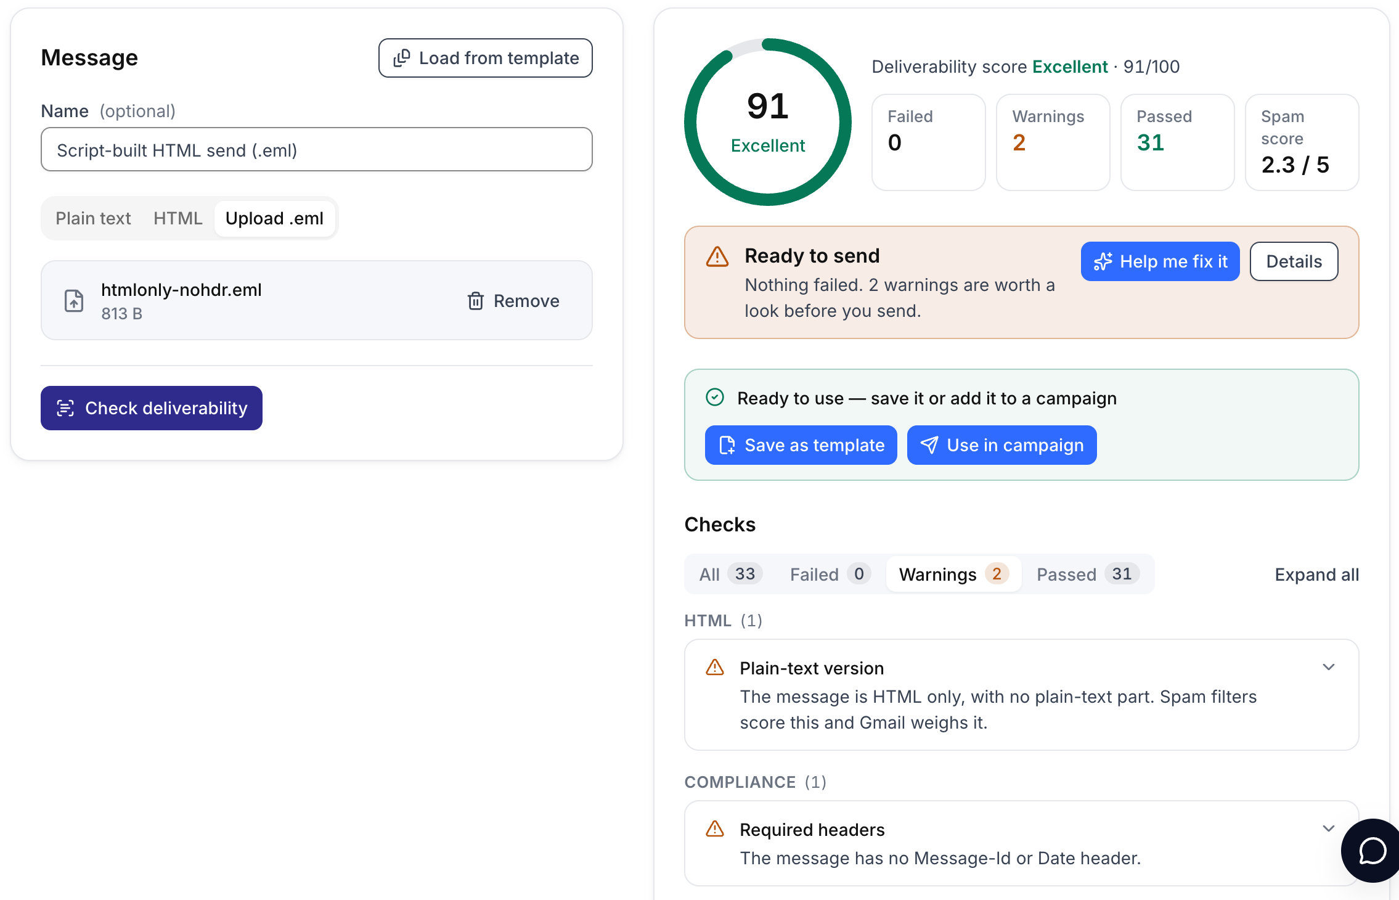Click Expand all link
This screenshot has width=1399, height=900.
point(1316,575)
